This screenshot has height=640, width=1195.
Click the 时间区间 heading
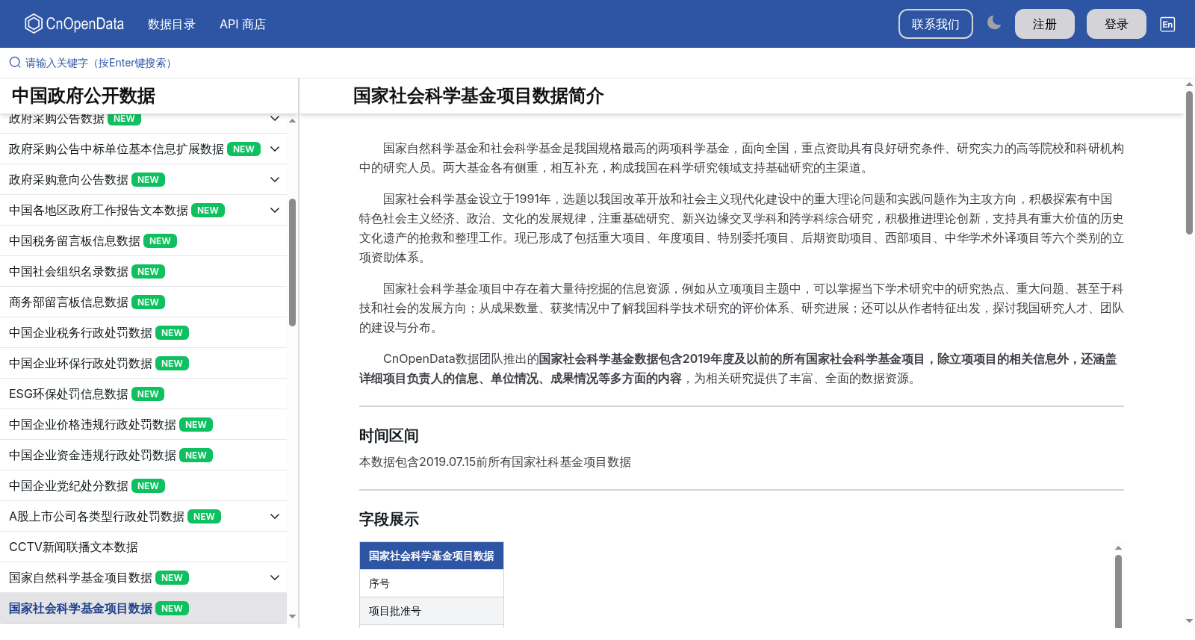(388, 435)
